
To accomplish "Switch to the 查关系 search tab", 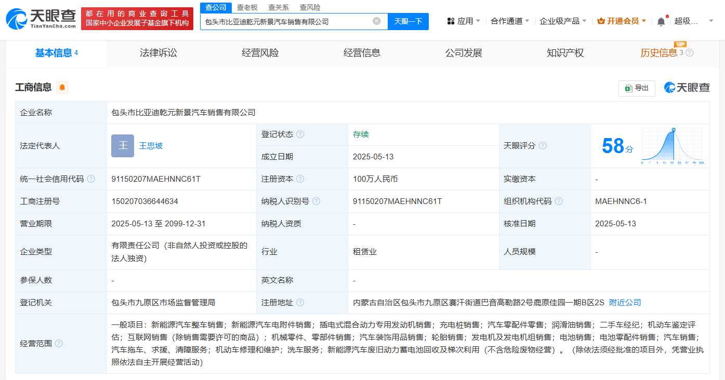I will 279,7.
